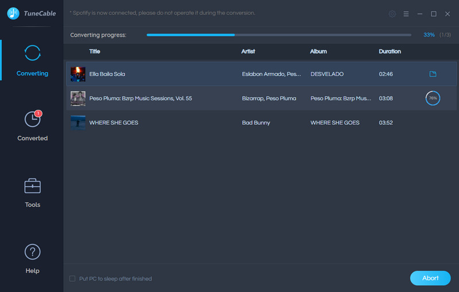Click the Converting progress label
459x292 pixels.
click(98, 35)
